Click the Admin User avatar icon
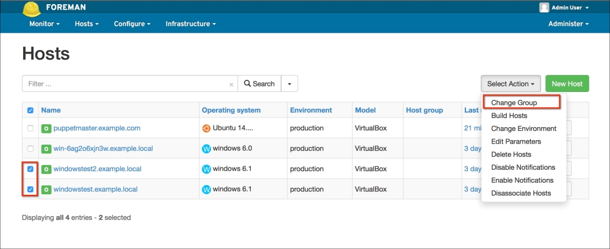This screenshot has width=610, height=249. tap(544, 8)
